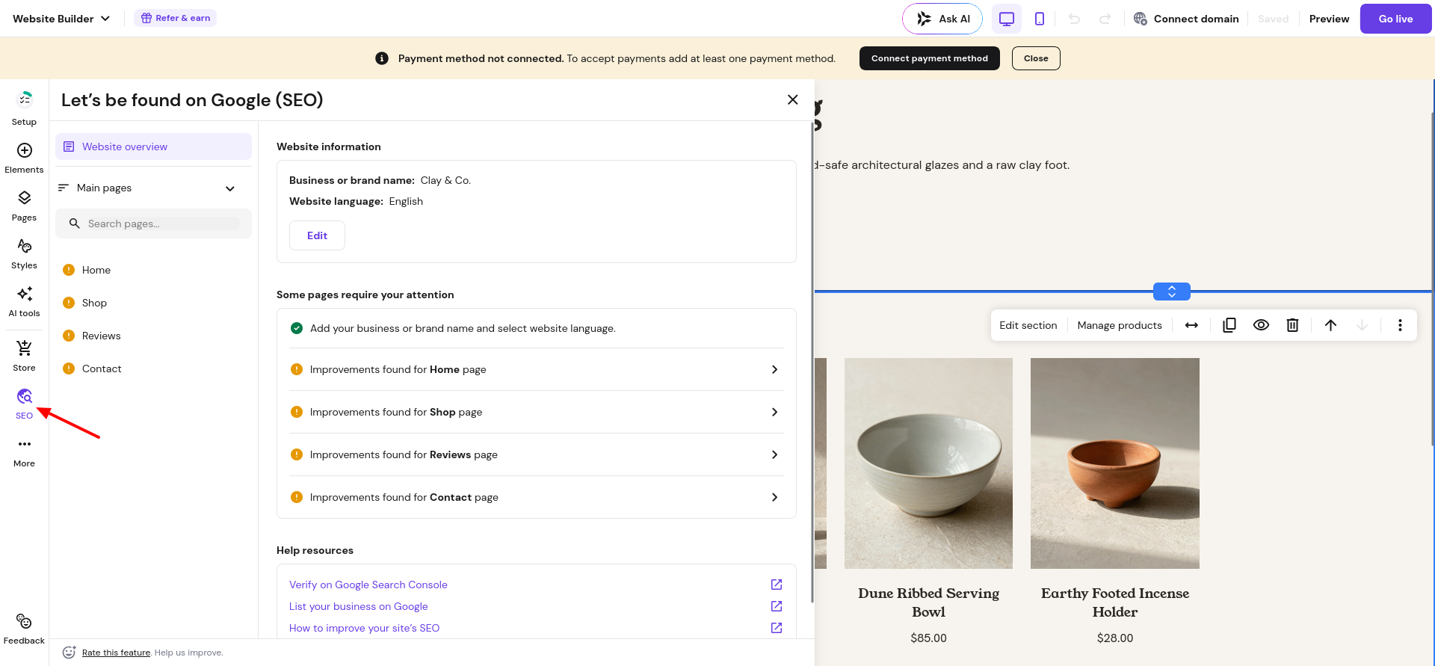Duplicate the product section
The height and width of the screenshot is (666, 1435).
click(1229, 325)
